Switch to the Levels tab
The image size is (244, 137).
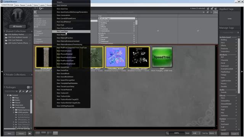point(29,5)
